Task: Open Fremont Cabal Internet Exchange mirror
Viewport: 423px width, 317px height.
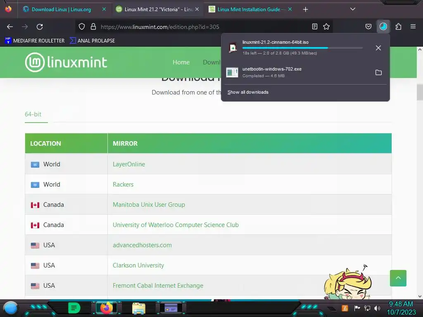Action: (x=158, y=286)
